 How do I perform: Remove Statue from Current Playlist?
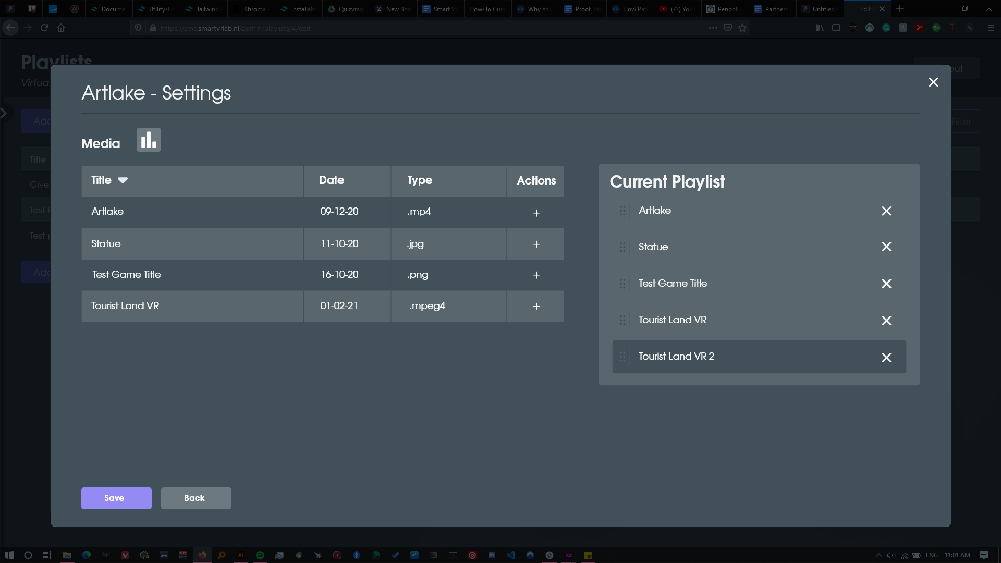[886, 247]
